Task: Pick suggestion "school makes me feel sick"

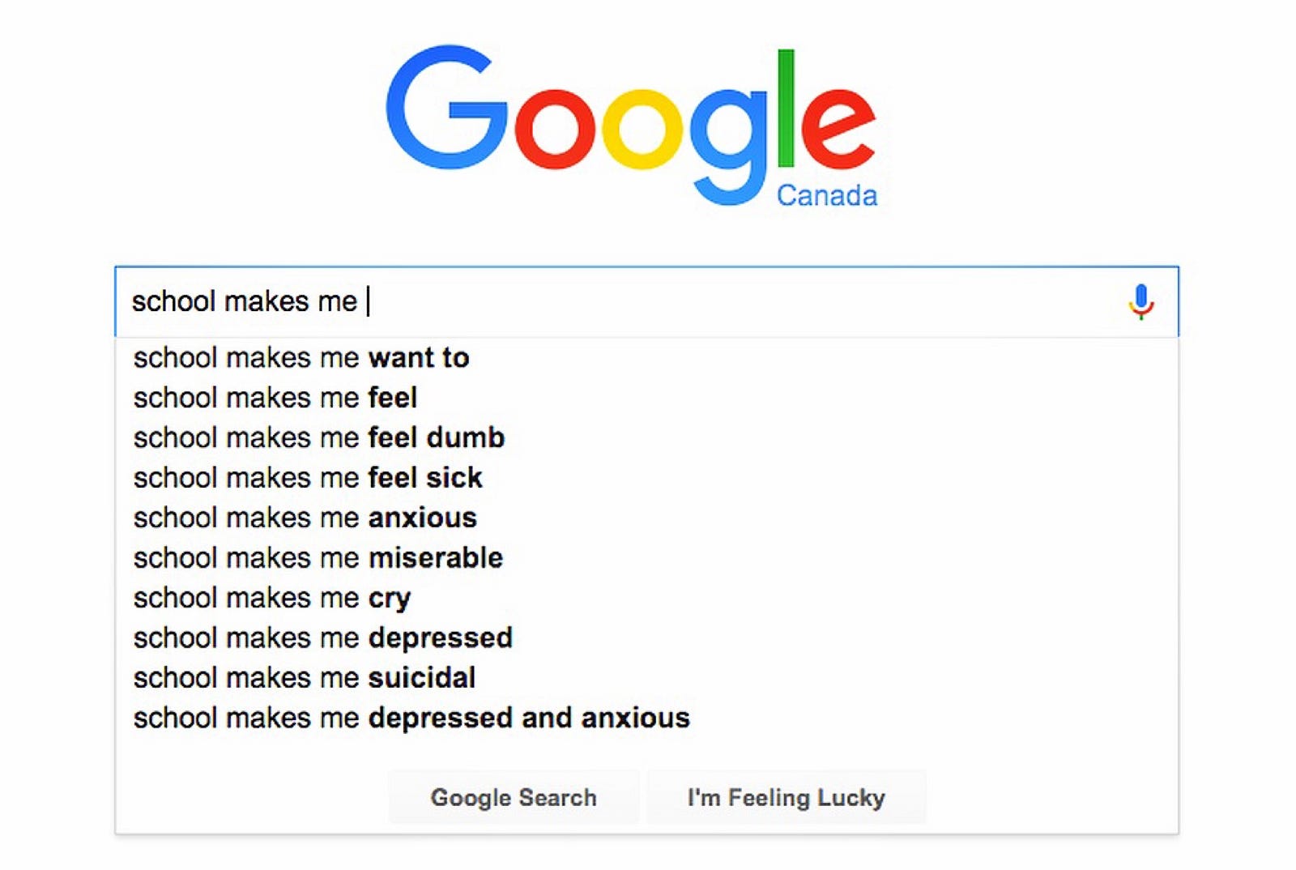Action: 308,478
